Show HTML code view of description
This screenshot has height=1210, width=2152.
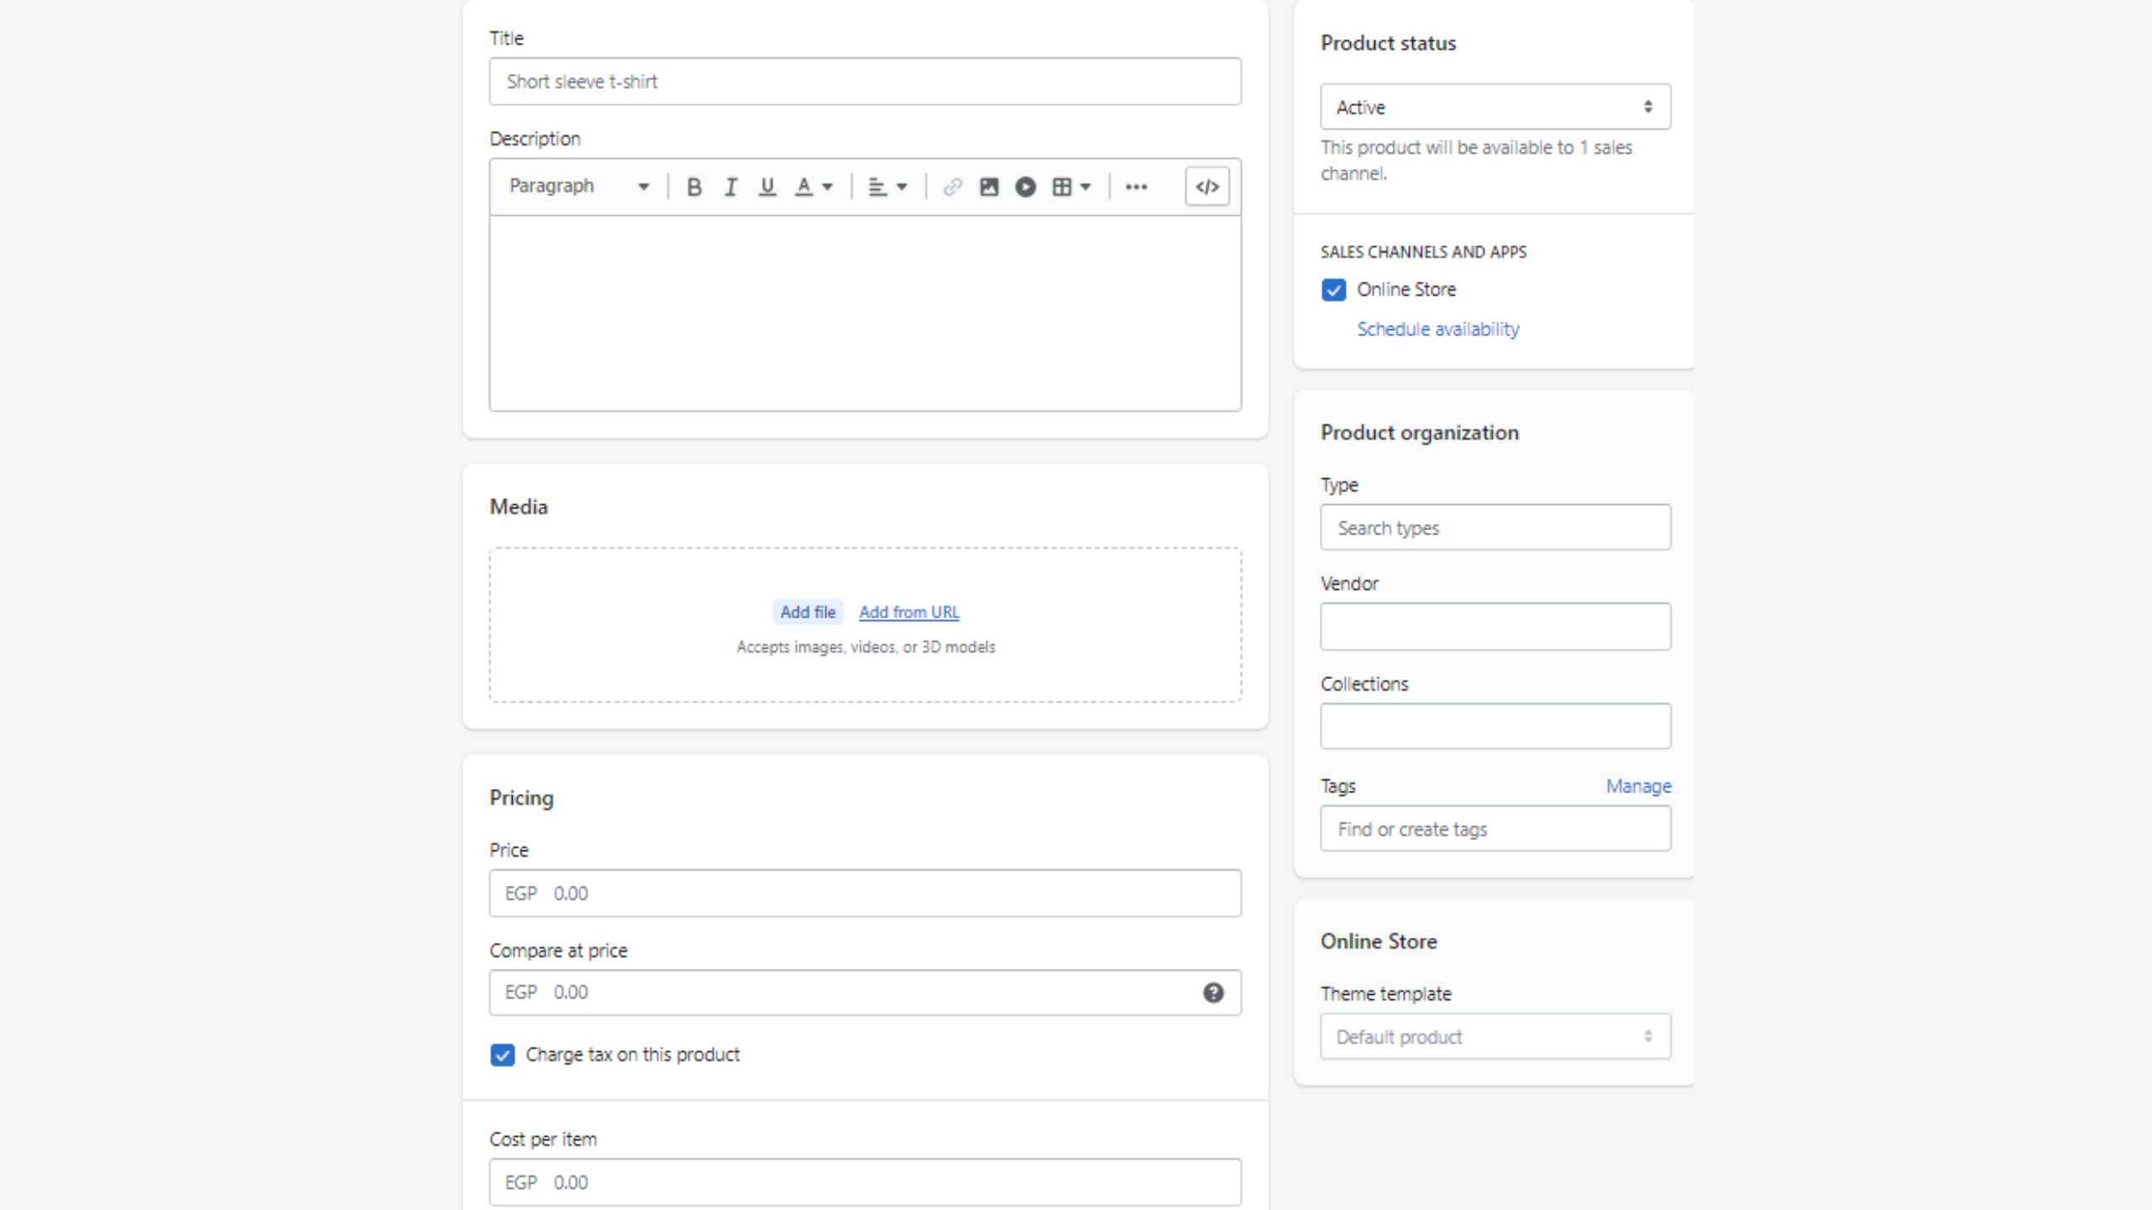(x=1207, y=187)
